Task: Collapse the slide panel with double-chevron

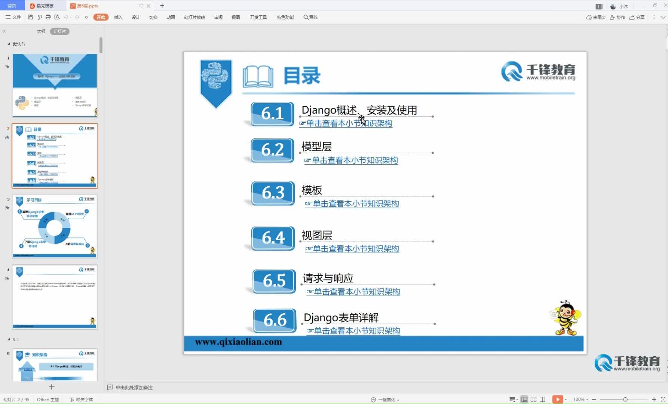Action: click(4, 31)
